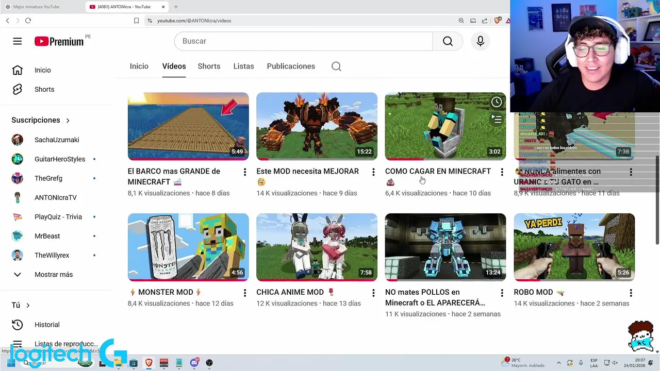Open the browser zoom icon in the address bar
The width and height of the screenshot is (660, 371).
461,21
